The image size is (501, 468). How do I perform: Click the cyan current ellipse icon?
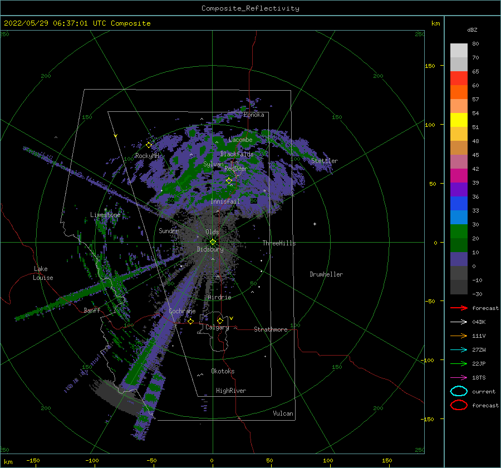tap(459, 391)
